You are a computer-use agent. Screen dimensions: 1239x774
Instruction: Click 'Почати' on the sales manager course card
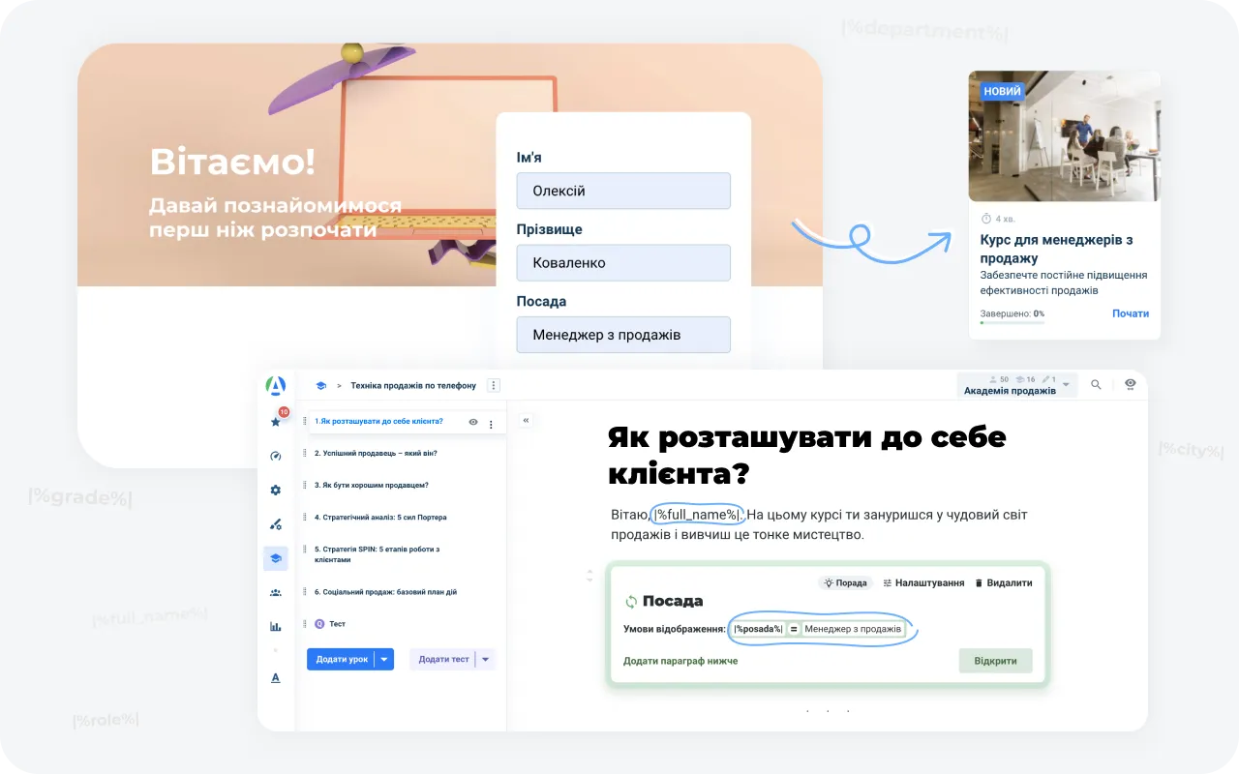coord(1131,313)
